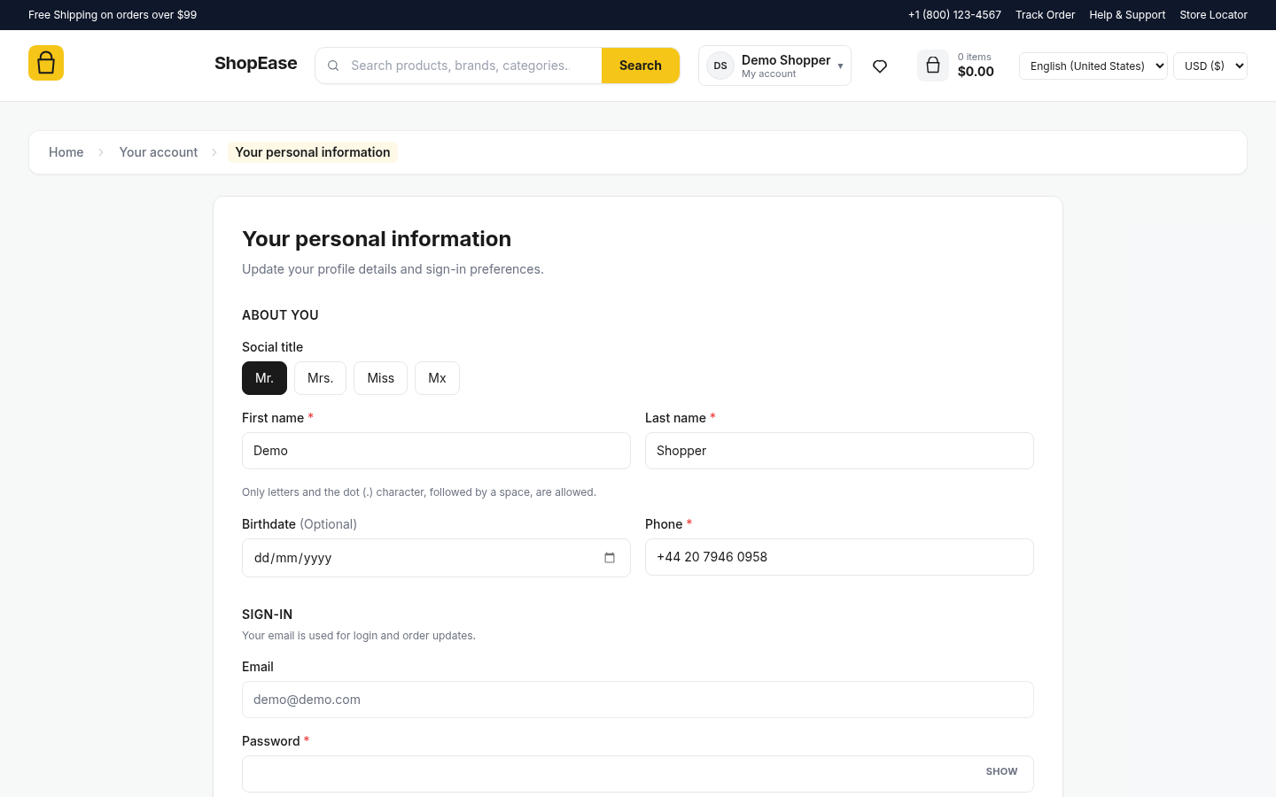Click the 'Your email is used for login' note
Viewport: 1276px width, 797px height.
359,636
